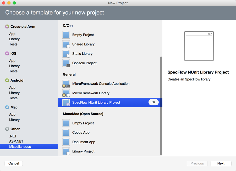Click the 'Console Project' template name
This screenshot has width=236, height=171.
point(84,63)
